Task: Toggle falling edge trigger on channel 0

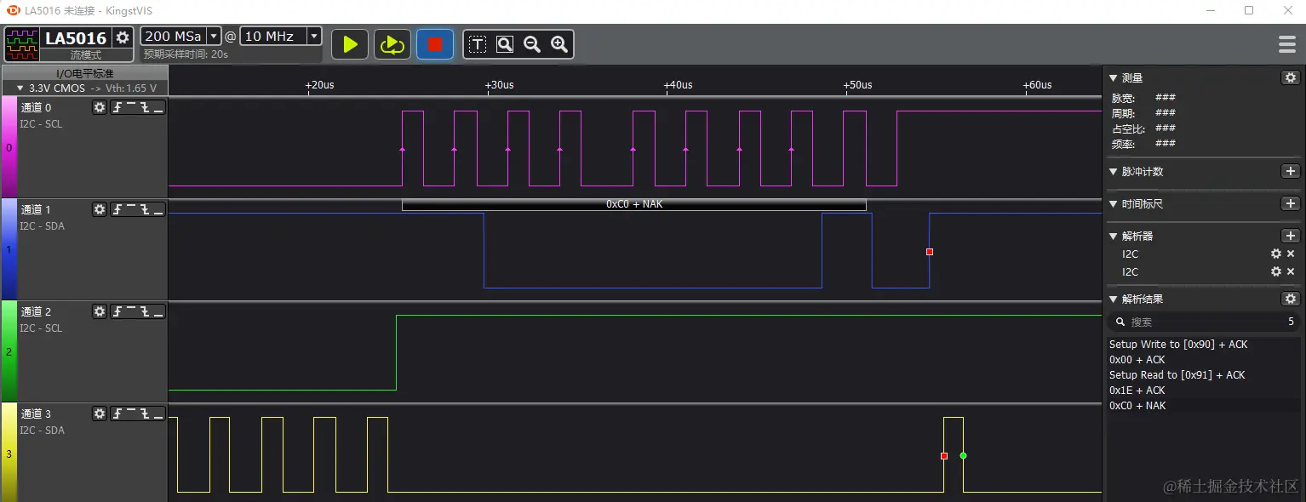Action: point(145,107)
